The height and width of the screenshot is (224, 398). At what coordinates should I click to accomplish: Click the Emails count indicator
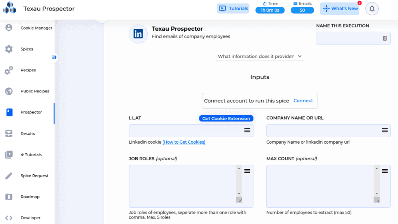point(302,10)
